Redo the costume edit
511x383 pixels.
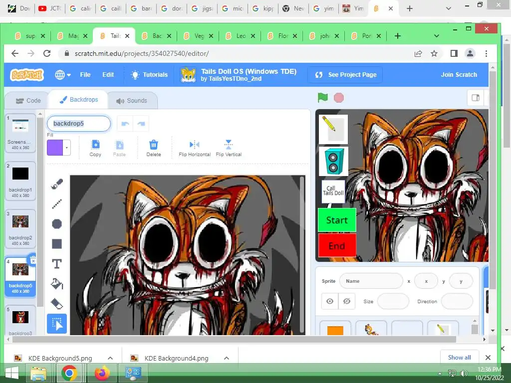tap(141, 124)
